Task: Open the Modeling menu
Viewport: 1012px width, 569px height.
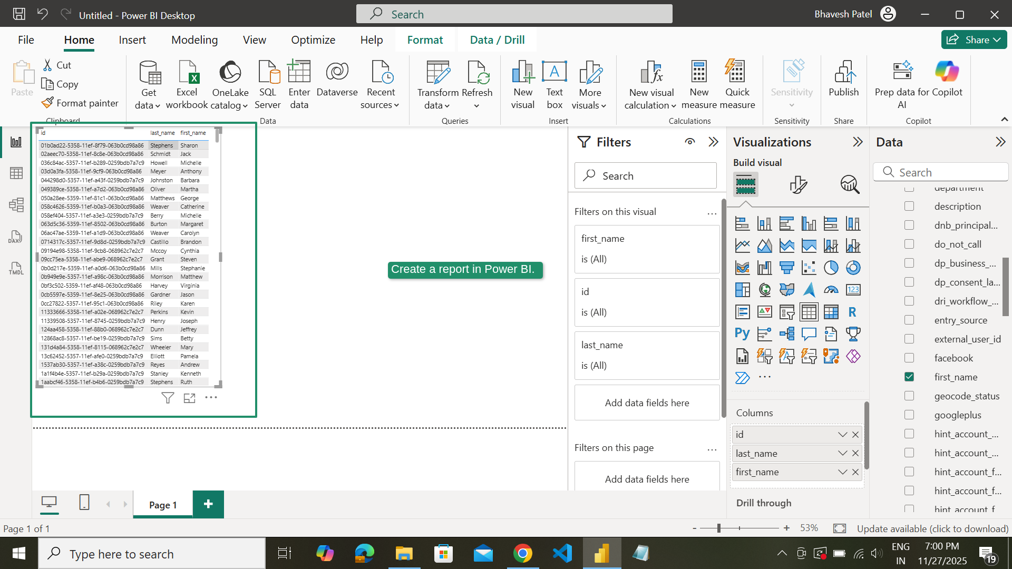Action: click(x=194, y=40)
